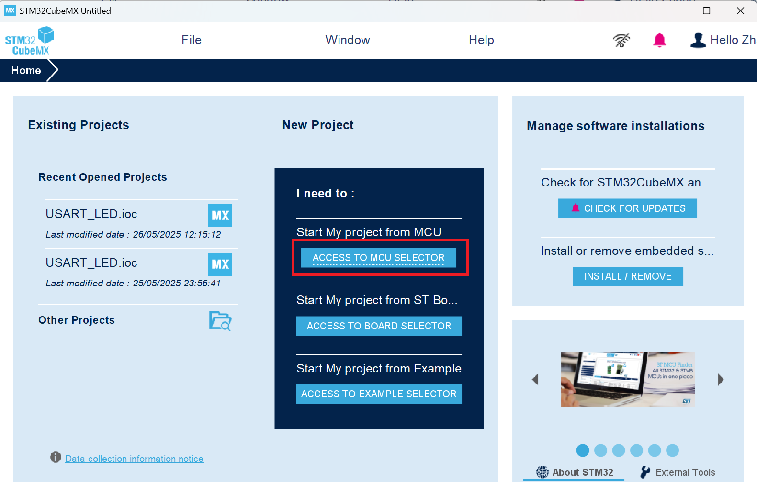Click INSTALL / REMOVE button
Screen dimensions: 757x492
coord(628,276)
